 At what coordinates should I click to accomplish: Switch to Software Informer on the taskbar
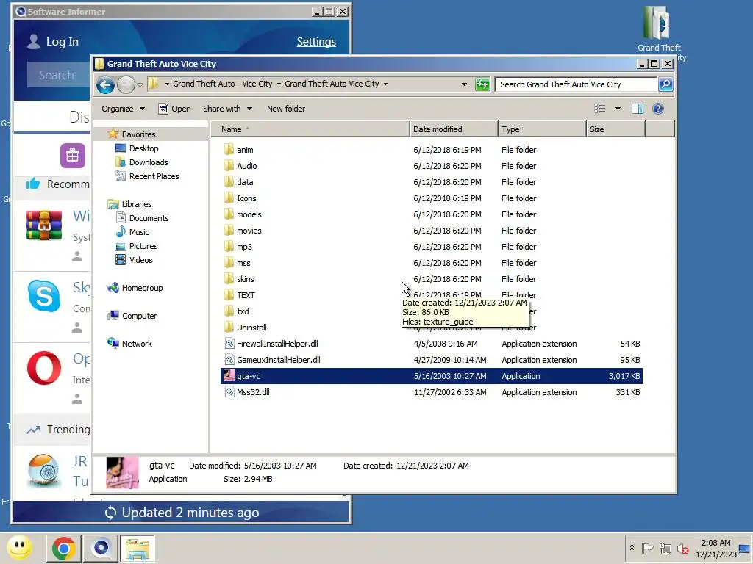coord(101,549)
